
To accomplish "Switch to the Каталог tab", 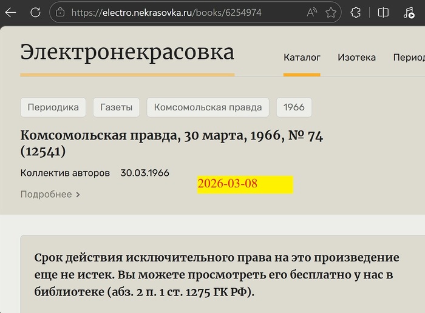I will pos(302,58).
